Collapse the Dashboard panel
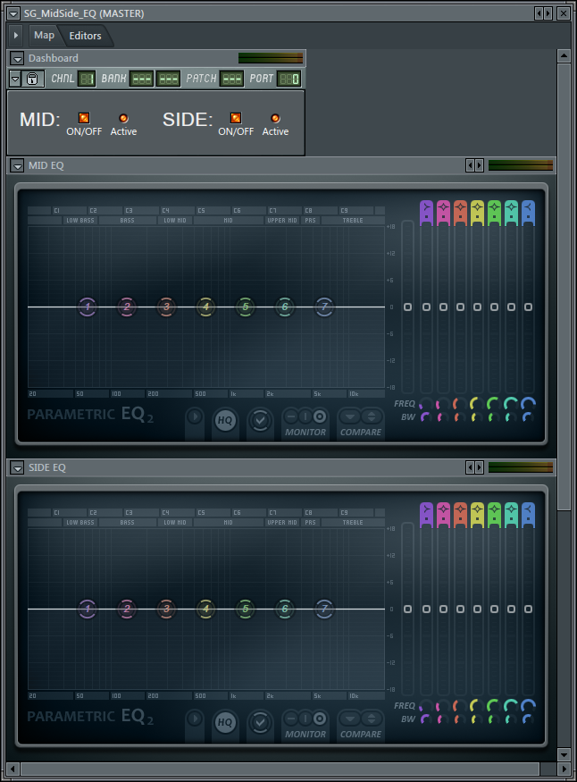 tap(18, 58)
